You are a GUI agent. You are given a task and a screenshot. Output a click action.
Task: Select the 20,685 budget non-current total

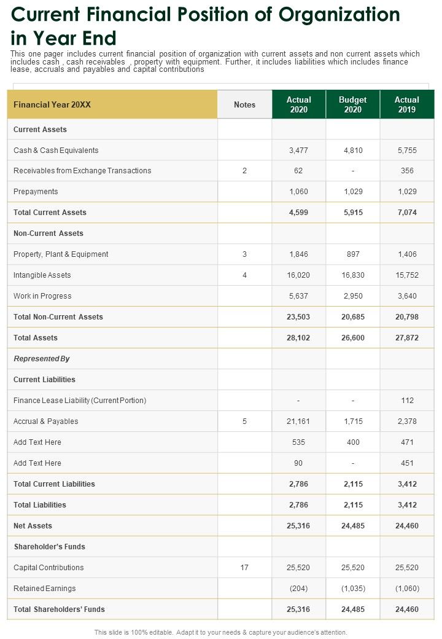(x=353, y=317)
